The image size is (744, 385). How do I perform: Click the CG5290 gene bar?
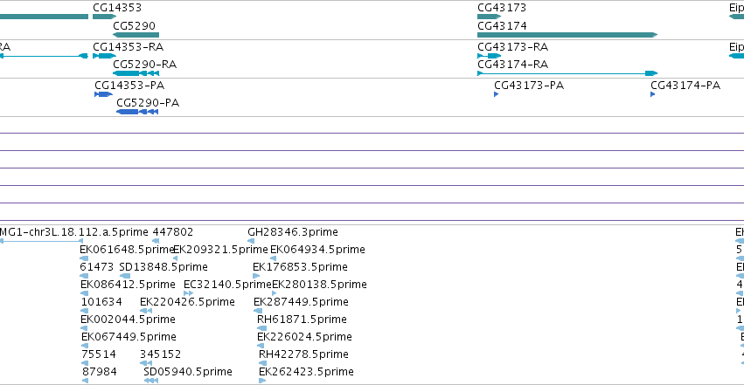pos(136,35)
